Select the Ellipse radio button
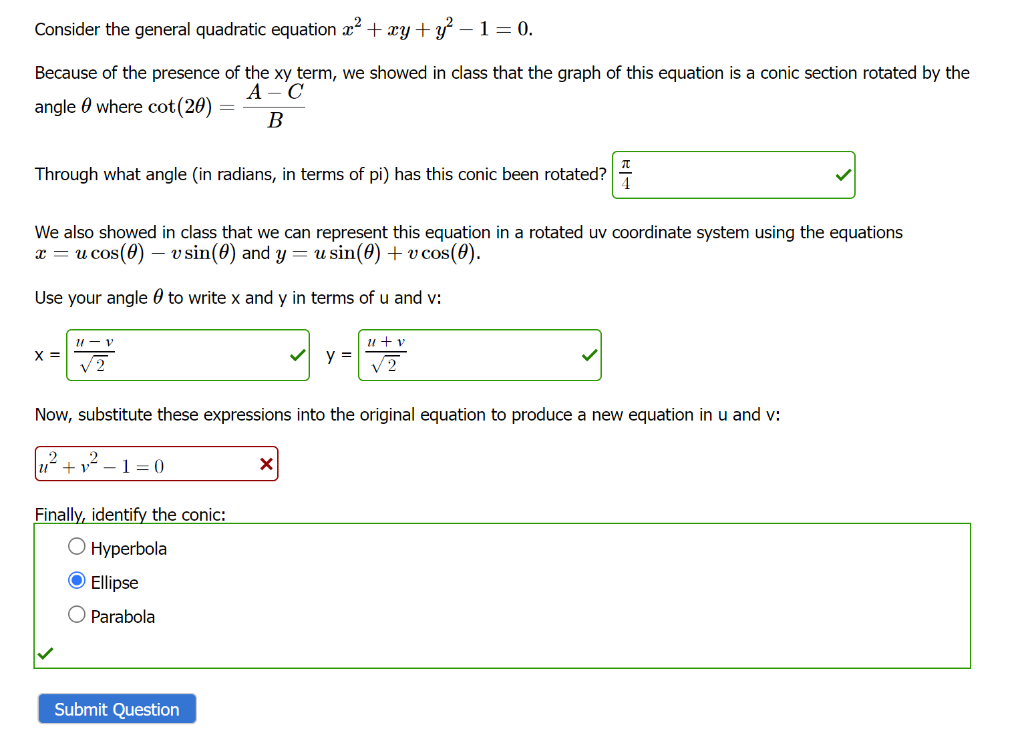1036x753 pixels. (x=76, y=580)
